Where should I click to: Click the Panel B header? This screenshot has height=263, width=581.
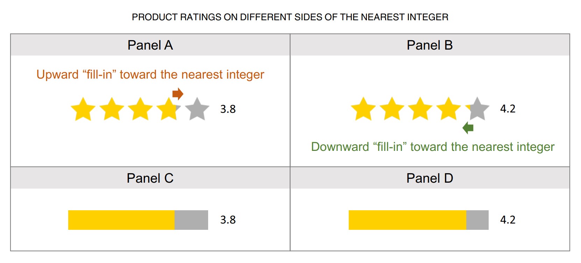[x=430, y=45]
